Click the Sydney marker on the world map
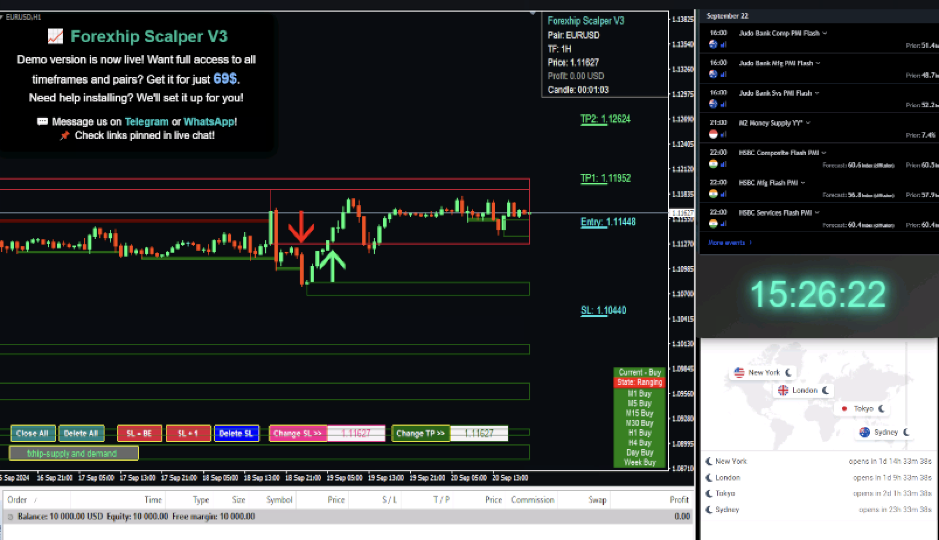The width and height of the screenshot is (939, 540). [x=885, y=432]
